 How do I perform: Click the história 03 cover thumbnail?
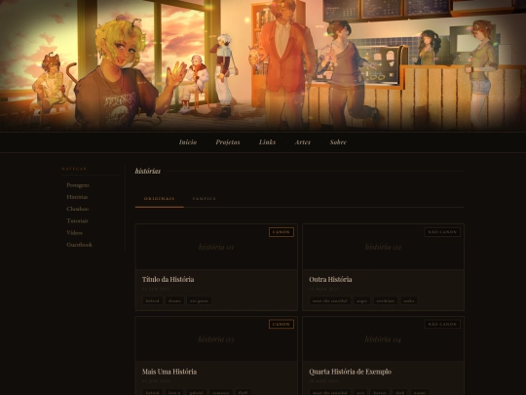click(216, 339)
